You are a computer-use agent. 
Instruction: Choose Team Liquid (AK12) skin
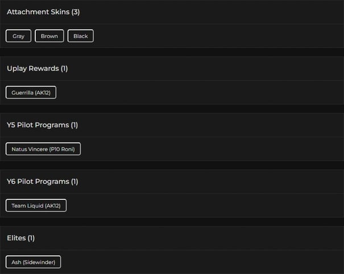[36, 206]
